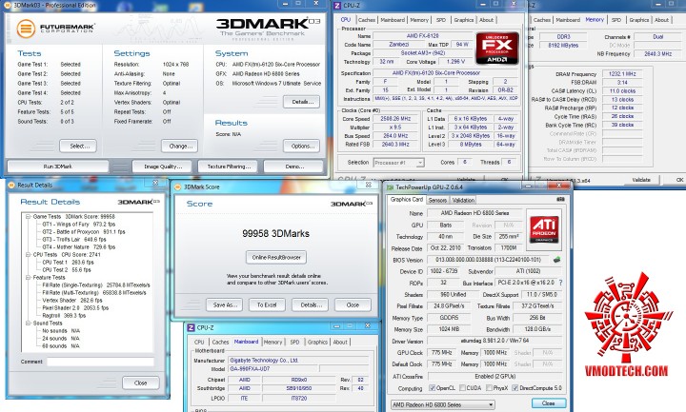Click the TechPowerUp GPU-Z title bar icon

pos(390,187)
